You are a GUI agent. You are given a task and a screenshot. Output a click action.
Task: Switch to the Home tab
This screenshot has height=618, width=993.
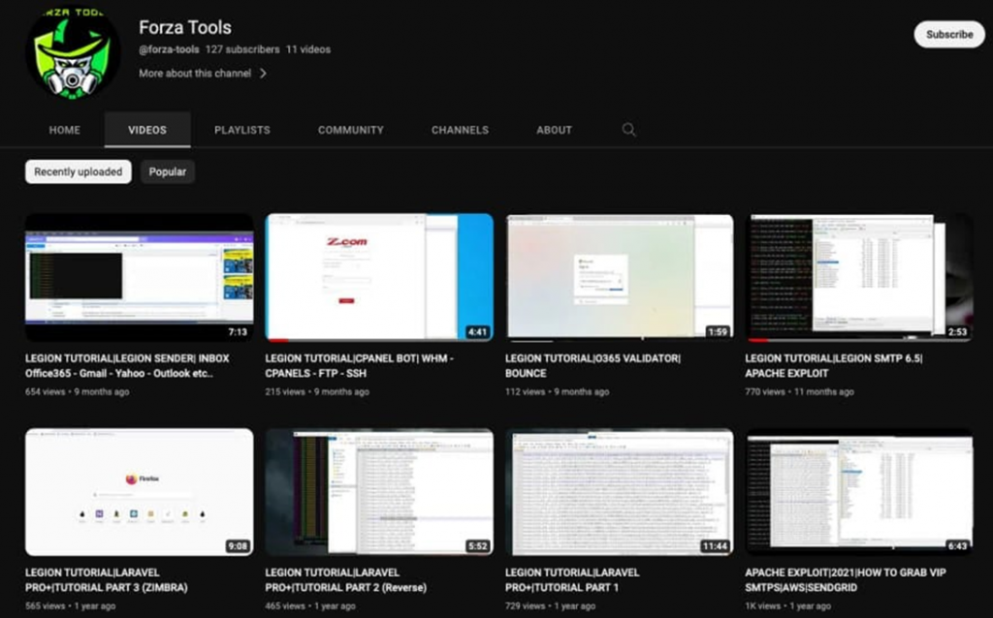click(x=65, y=130)
